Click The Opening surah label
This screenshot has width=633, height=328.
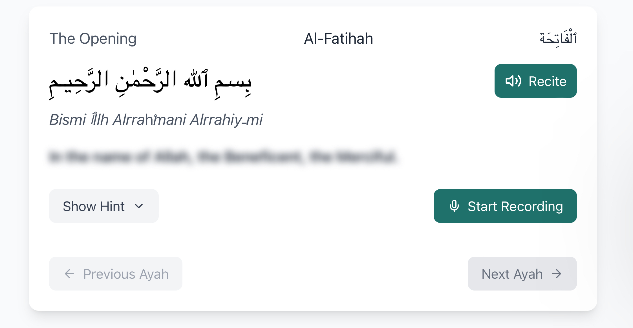click(93, 38)
